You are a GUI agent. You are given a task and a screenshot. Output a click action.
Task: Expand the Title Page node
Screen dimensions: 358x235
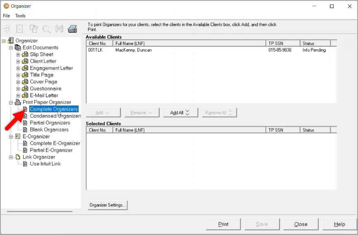pos(18,75)
